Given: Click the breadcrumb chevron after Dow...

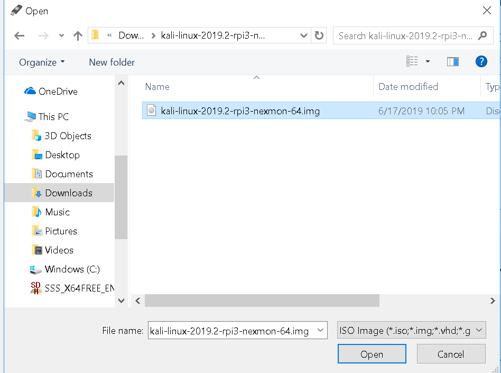Looking at the screenshot, I should (153, 35).
